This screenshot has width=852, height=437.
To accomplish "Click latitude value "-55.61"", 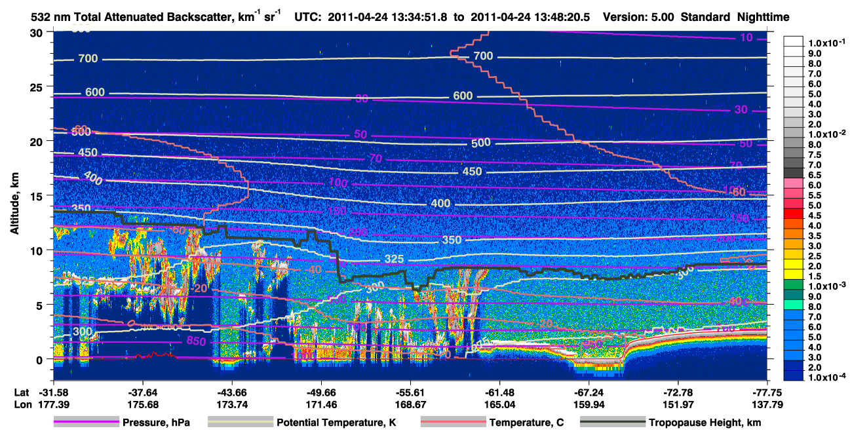I will (410, 392).
